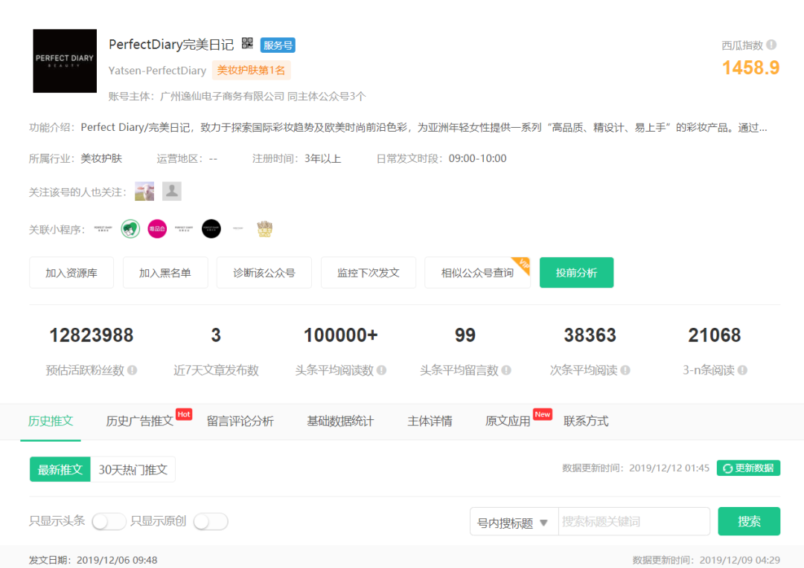Click info icon beside 头条平均阅读数

[381, 369]
